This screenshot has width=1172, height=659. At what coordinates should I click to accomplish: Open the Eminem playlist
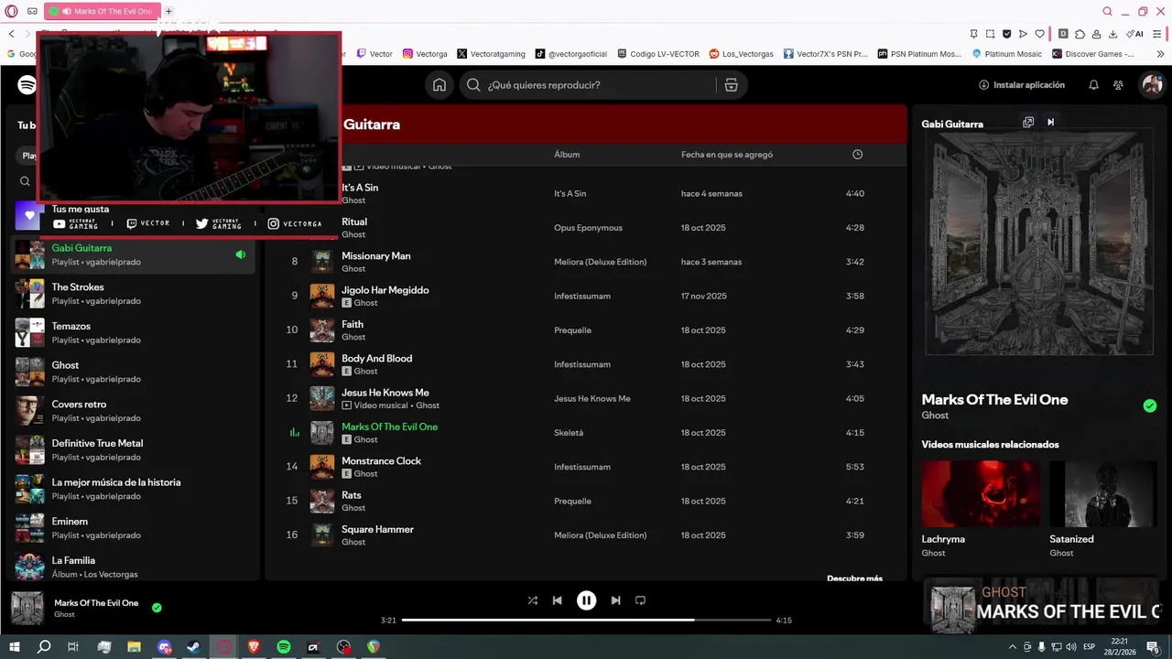(x=135, y=528)
